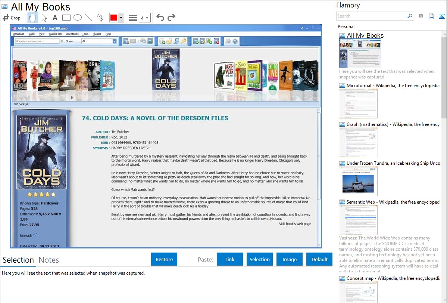Click the Visit book's web page link
447x303 pixels.
295,224
